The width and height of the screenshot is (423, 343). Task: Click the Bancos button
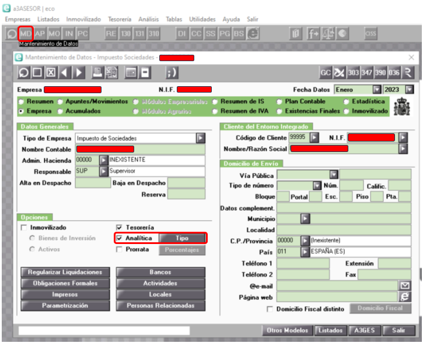(x=160, y=272)
